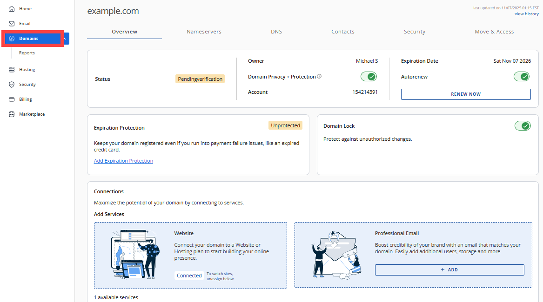The image size is (543, 302).
Task: Open the Reports submenu item
Action: point(27,53)
